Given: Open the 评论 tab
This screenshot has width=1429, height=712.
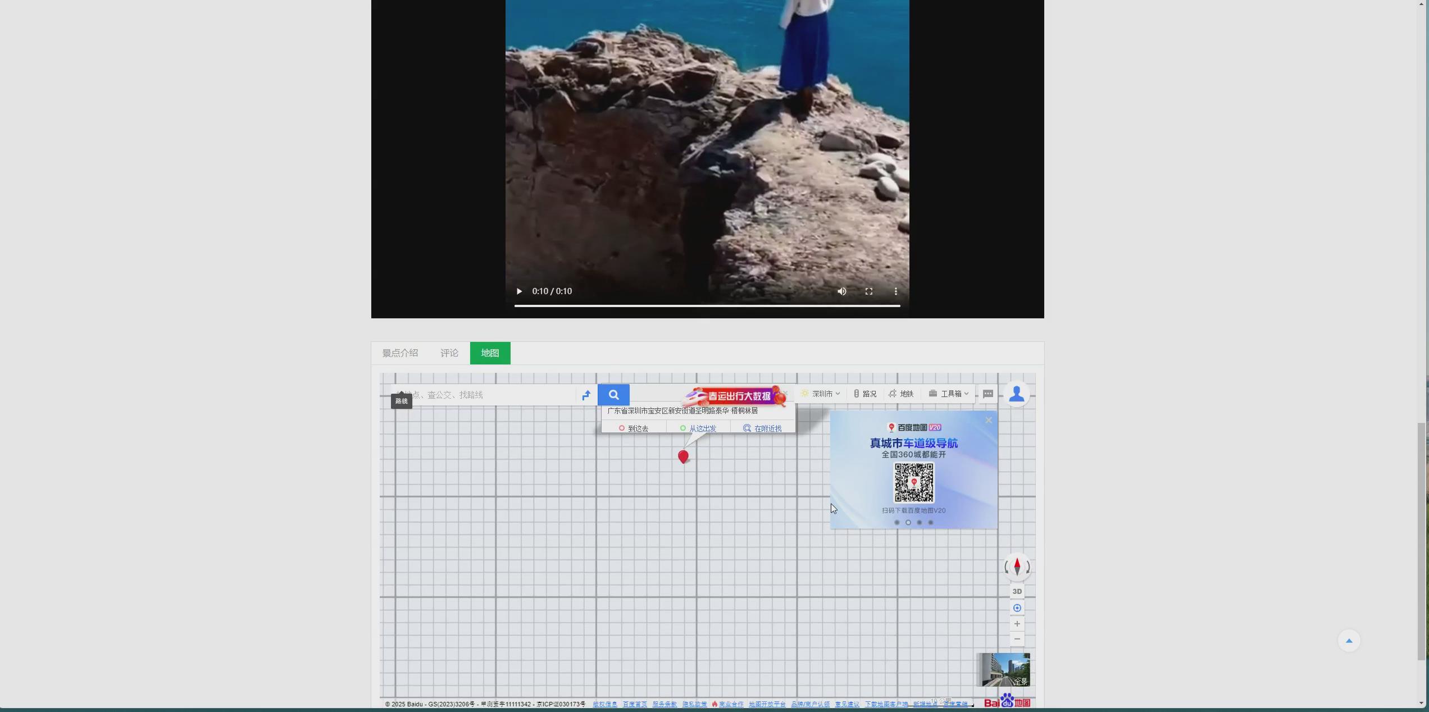Looking at the screenshot, I should 449,353.
